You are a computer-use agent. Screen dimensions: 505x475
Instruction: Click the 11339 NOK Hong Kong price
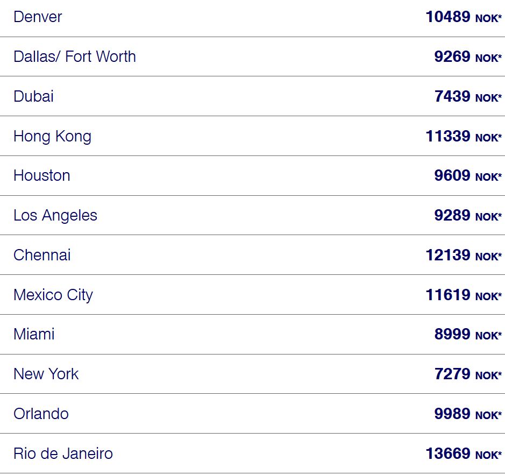(464, 136)
